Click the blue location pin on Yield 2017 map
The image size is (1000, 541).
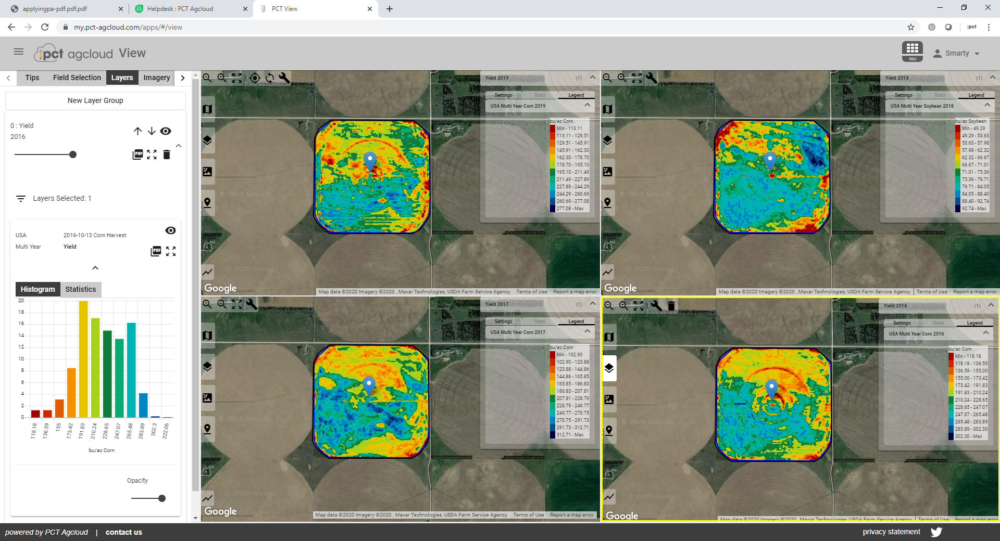(369, 386)
